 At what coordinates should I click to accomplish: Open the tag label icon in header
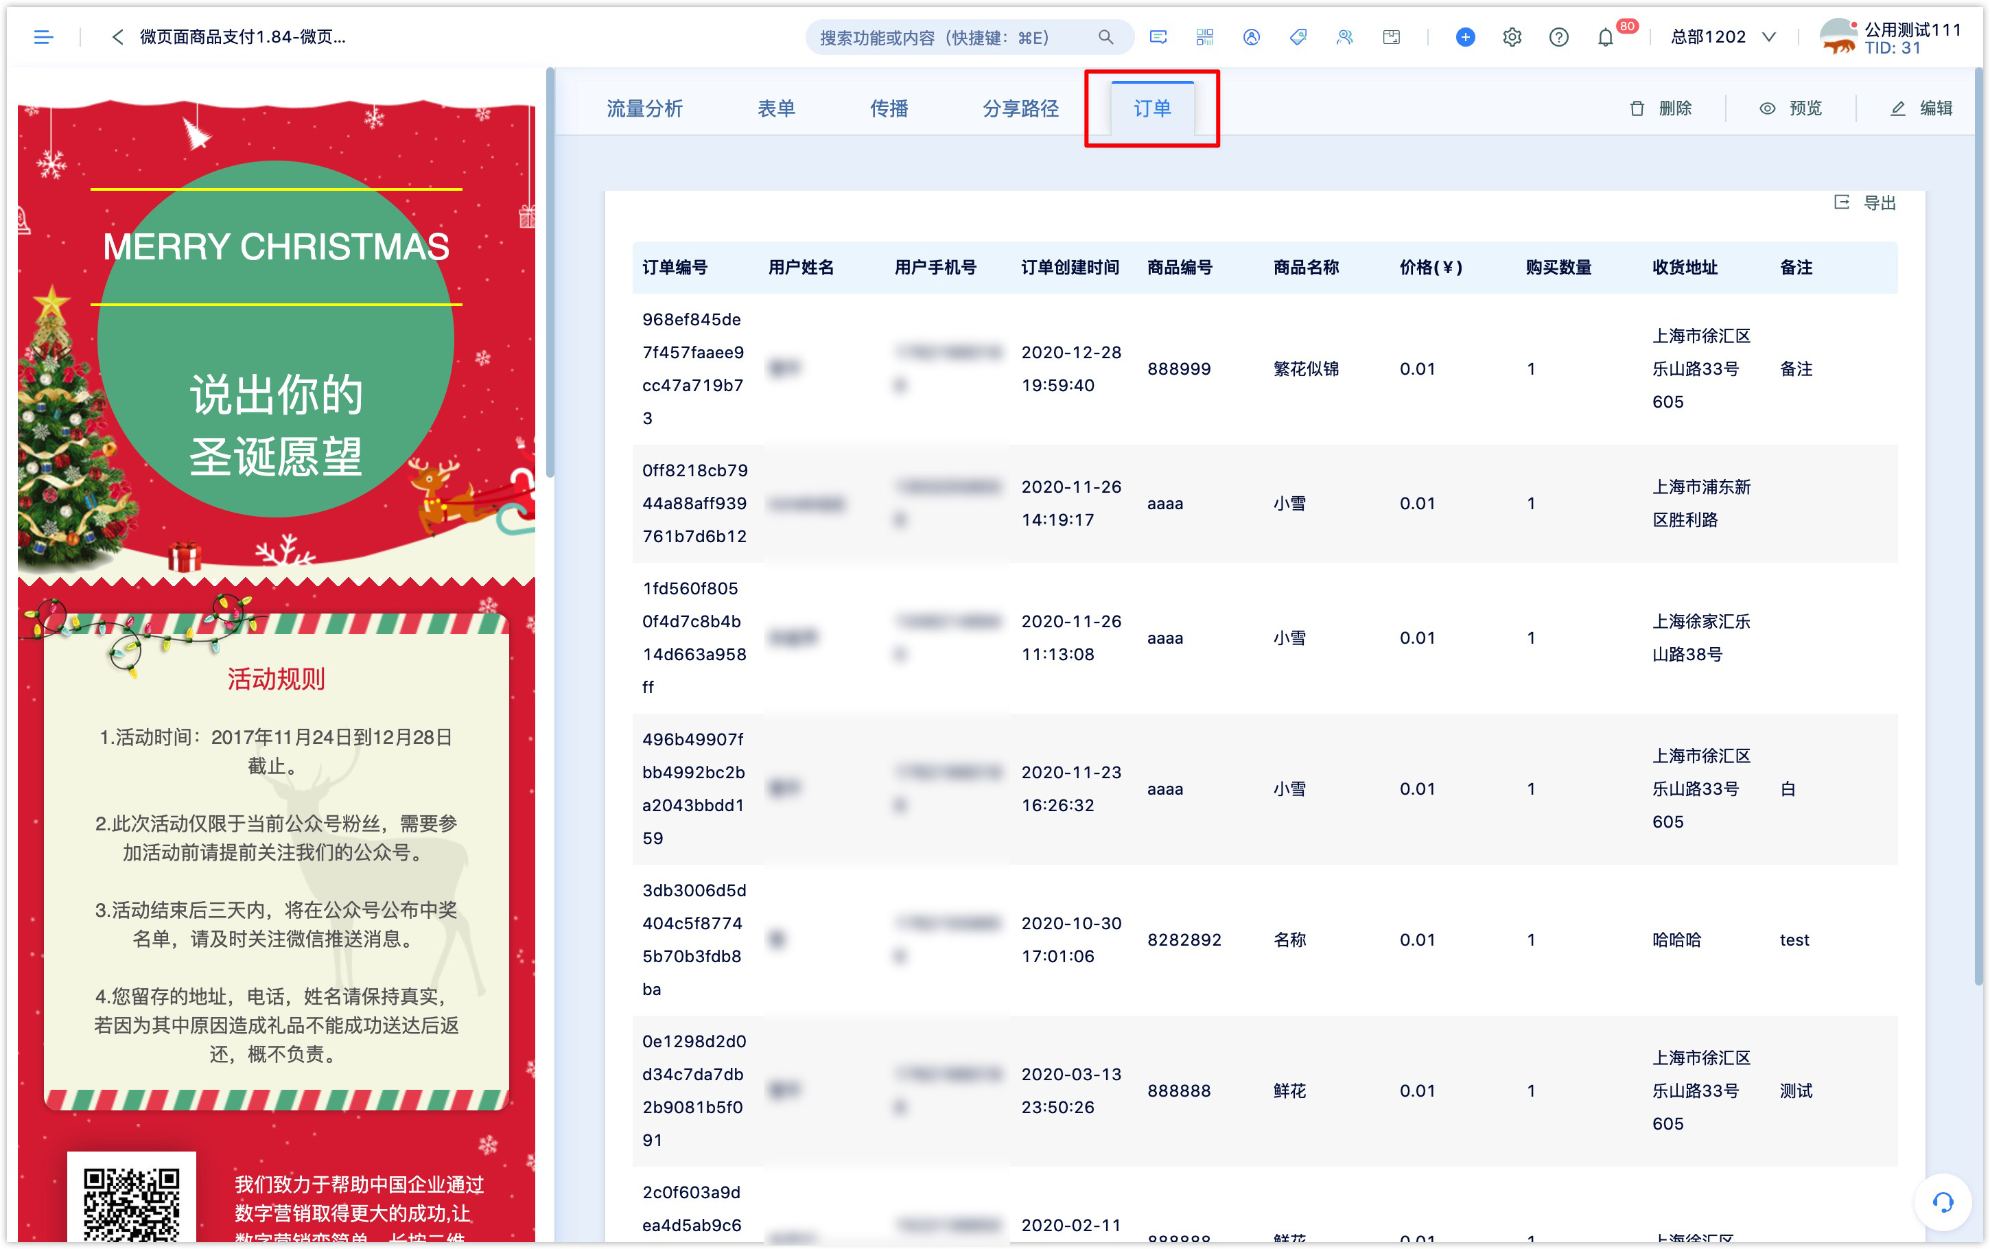1298,37
